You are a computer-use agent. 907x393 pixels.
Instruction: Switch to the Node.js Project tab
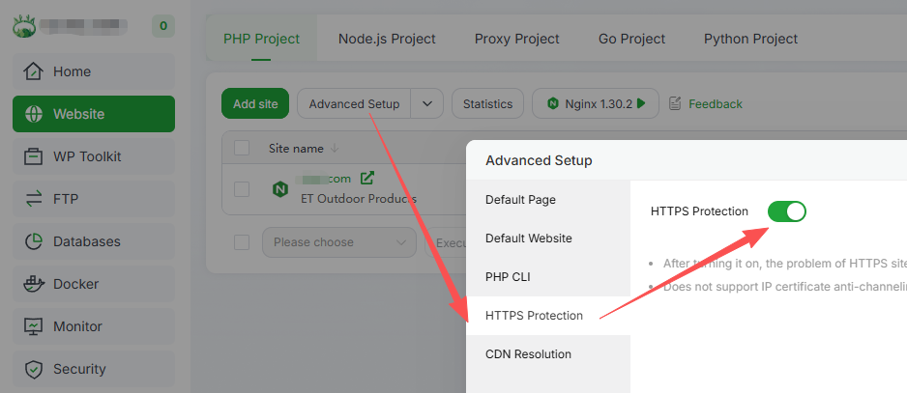tap(387, 39)
